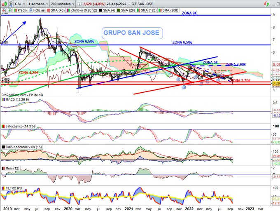Viewport: 280px width, 211px height.
Task: Click the 12,13 RSI value tag
Action: pyautogui.click(x=276, y=203)
